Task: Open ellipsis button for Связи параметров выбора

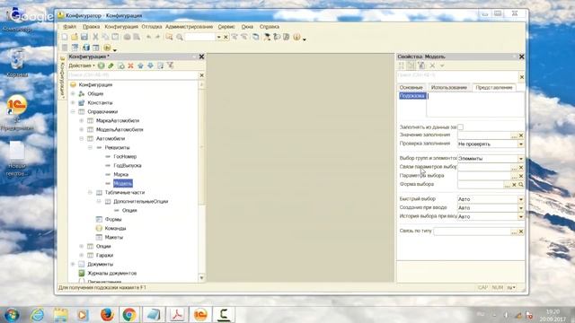Action: pyautogui.click(x=514, y=168)
